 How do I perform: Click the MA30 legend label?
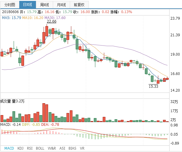(x=55, y=18)
